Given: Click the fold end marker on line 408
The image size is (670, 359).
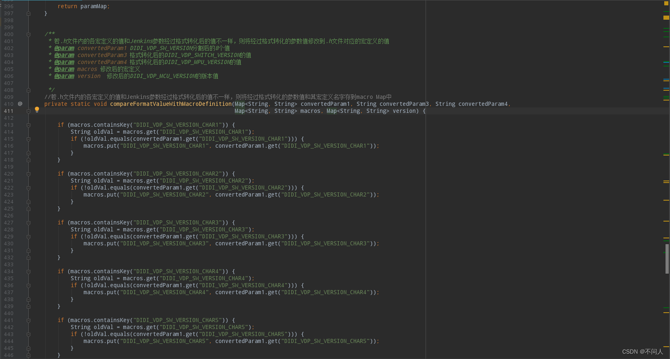Looking at the screenshot, I should (28, 90).
